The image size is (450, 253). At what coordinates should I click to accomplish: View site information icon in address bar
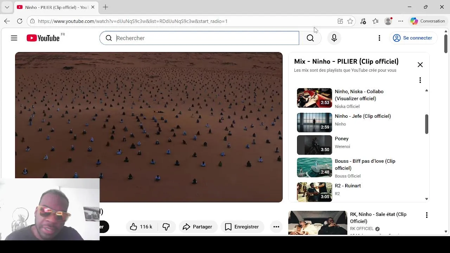pos(32,21)
